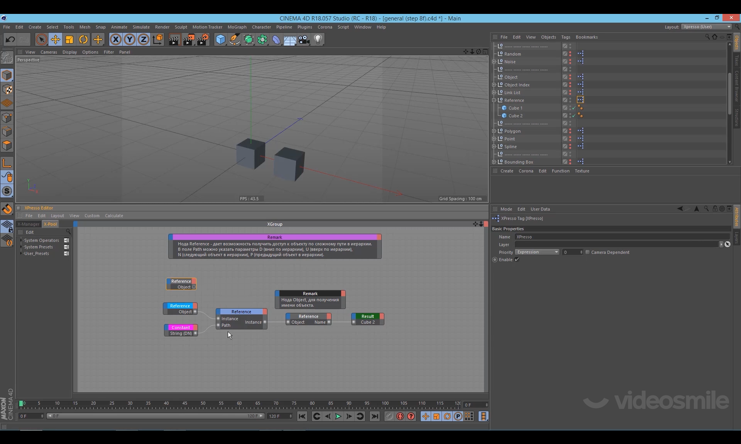
Task: Select the Move tool in toolbar
Action: click(56, 39)
